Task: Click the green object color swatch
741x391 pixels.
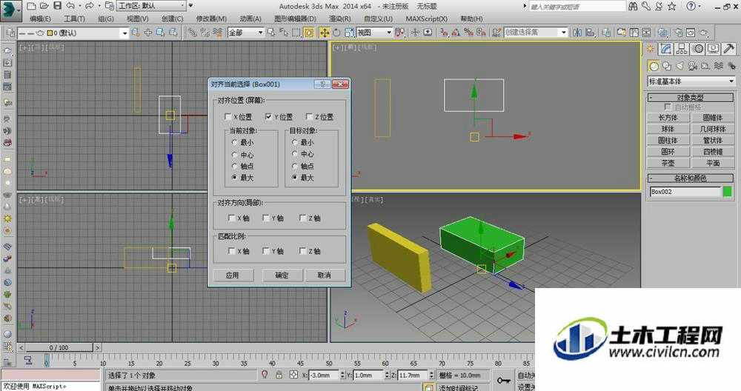Action: point(728,192)
